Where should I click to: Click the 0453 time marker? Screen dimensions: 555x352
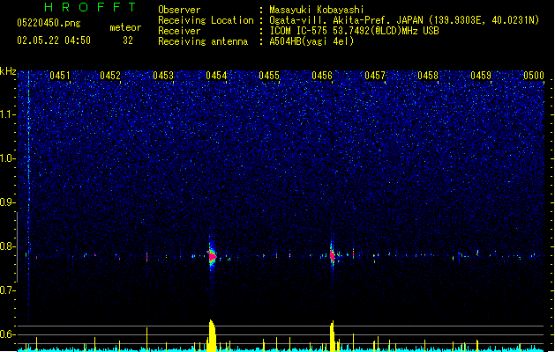(x=163, y=76)
